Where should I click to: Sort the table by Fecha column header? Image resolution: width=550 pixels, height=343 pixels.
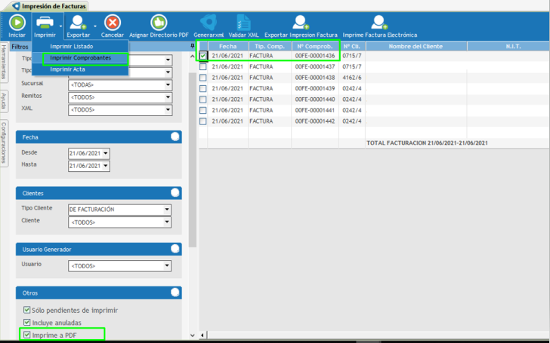227,46
